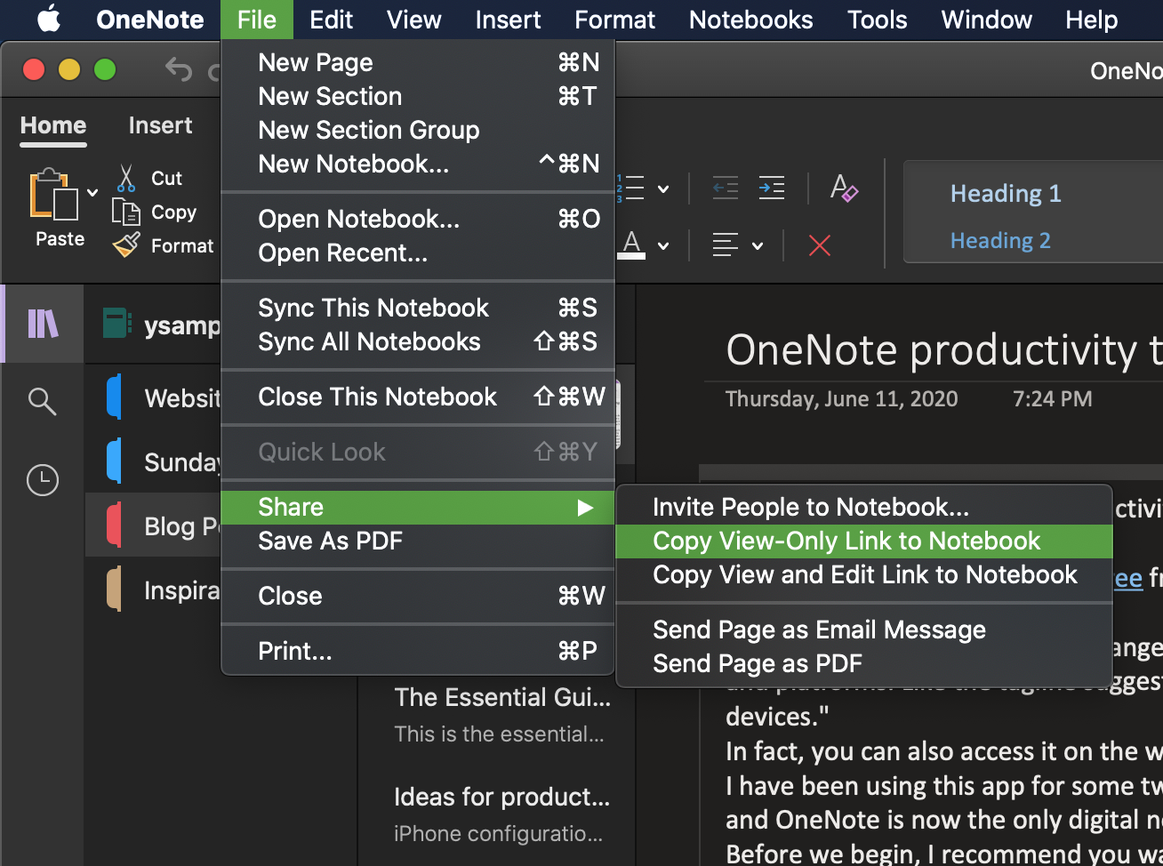Open the Tools menu
Viewport: 1163px width, 866px height.
coord(877,20)
